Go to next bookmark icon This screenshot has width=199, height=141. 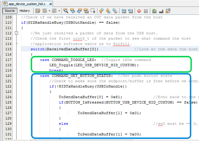click(108, 11)
